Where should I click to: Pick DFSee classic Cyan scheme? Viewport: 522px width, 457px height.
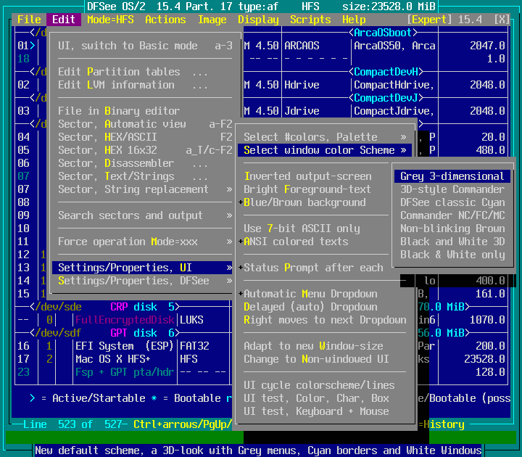[x=452, y=202]
